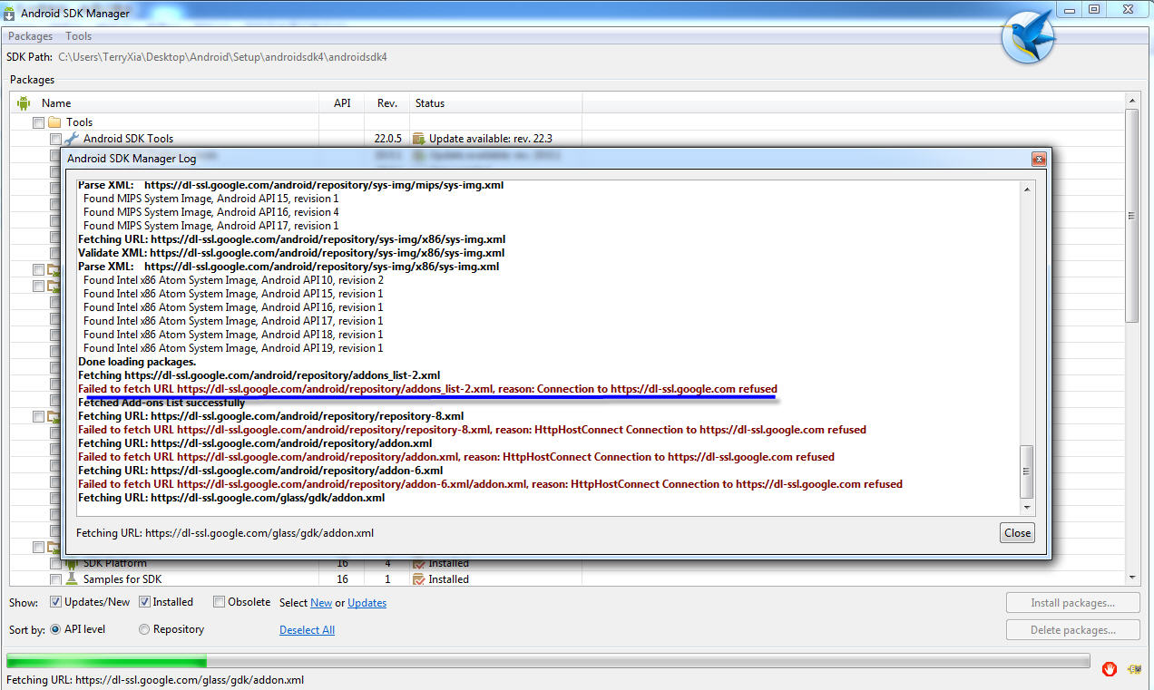Screen dimensions: 1154x690
Task: Click red log line failing to fetch addons_list-2.xml
Action: coord(427,389)
